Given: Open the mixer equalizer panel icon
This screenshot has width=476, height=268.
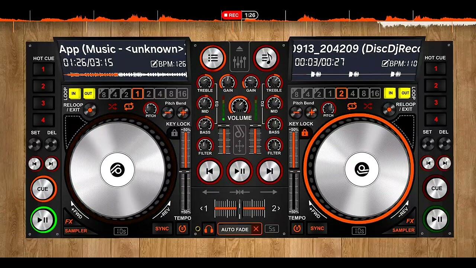Looking at the screenshot, I should click(x=239, y=62).
